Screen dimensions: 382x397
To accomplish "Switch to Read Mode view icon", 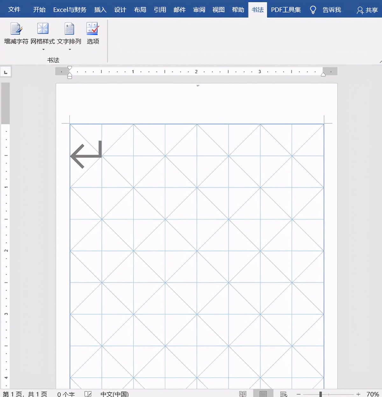I will 243,394.
